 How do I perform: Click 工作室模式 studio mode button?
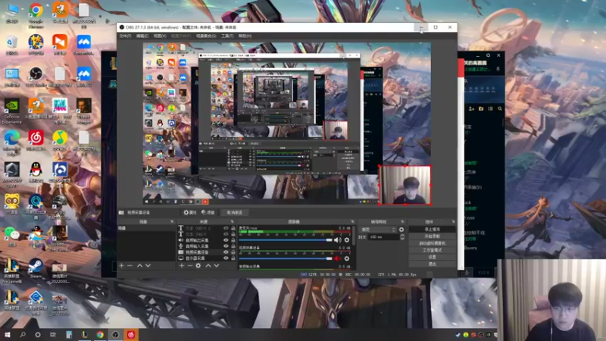pyautogui.click(x=432, y=250)
